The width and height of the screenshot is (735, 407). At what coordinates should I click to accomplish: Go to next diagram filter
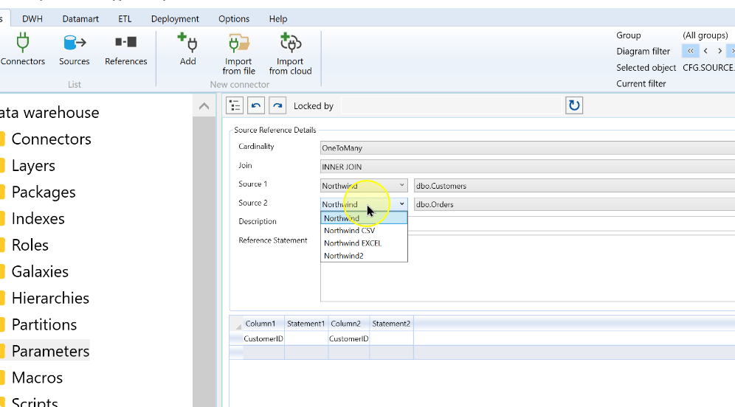720,51
